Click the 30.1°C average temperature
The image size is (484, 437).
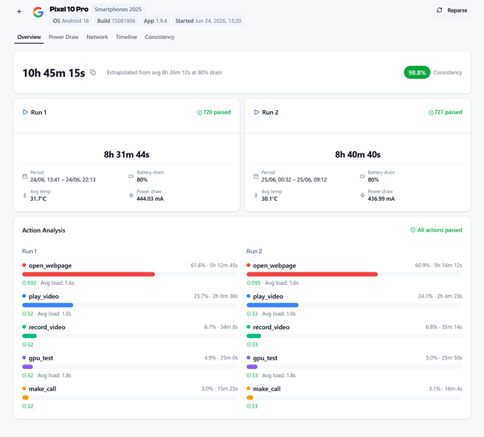(x=269, y=199)
